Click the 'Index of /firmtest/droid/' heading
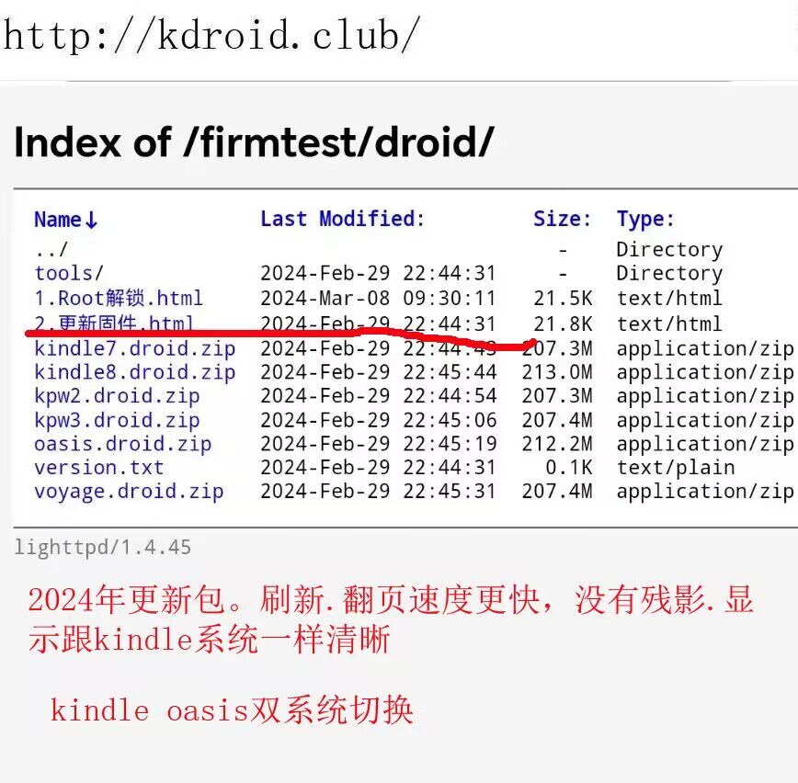 point(254,142)
